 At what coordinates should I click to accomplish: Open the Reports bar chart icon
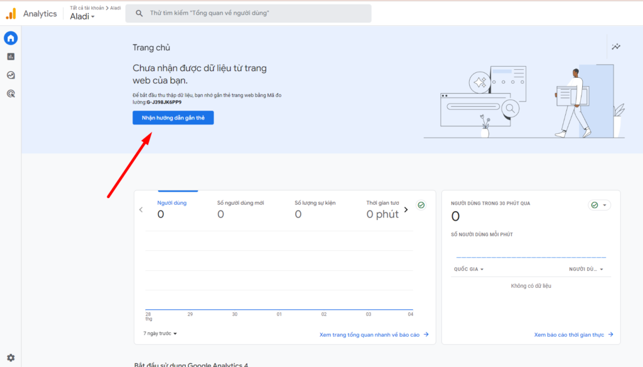tap(11, 57)
